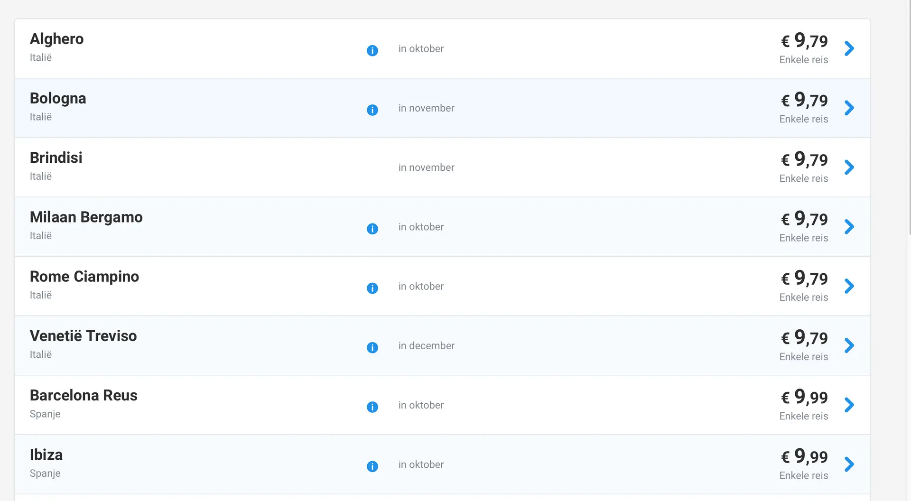The width and height of the screenshot is (911, 501).
Task: Click chevron arrow on Brindisi row
Action: pyautogui.click(x=849, y=167)
